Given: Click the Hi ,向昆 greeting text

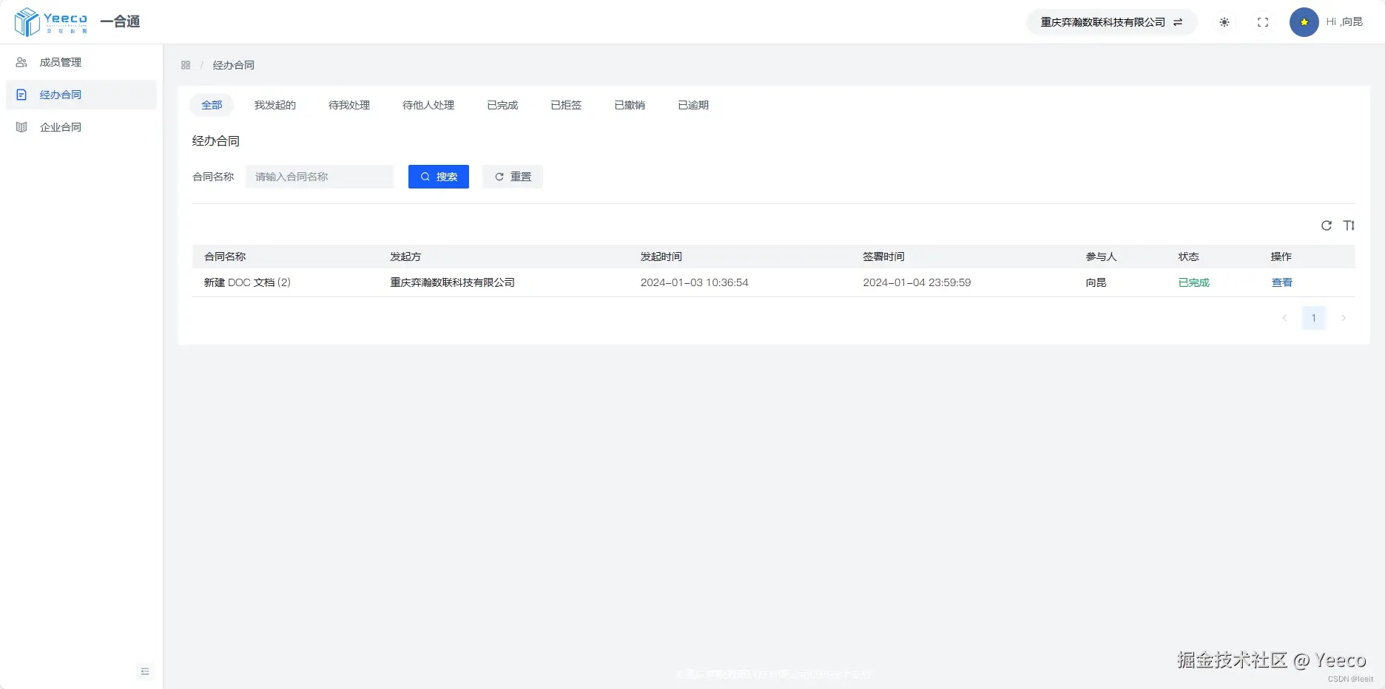Looking at the screenshot, I should [1344, 22].
